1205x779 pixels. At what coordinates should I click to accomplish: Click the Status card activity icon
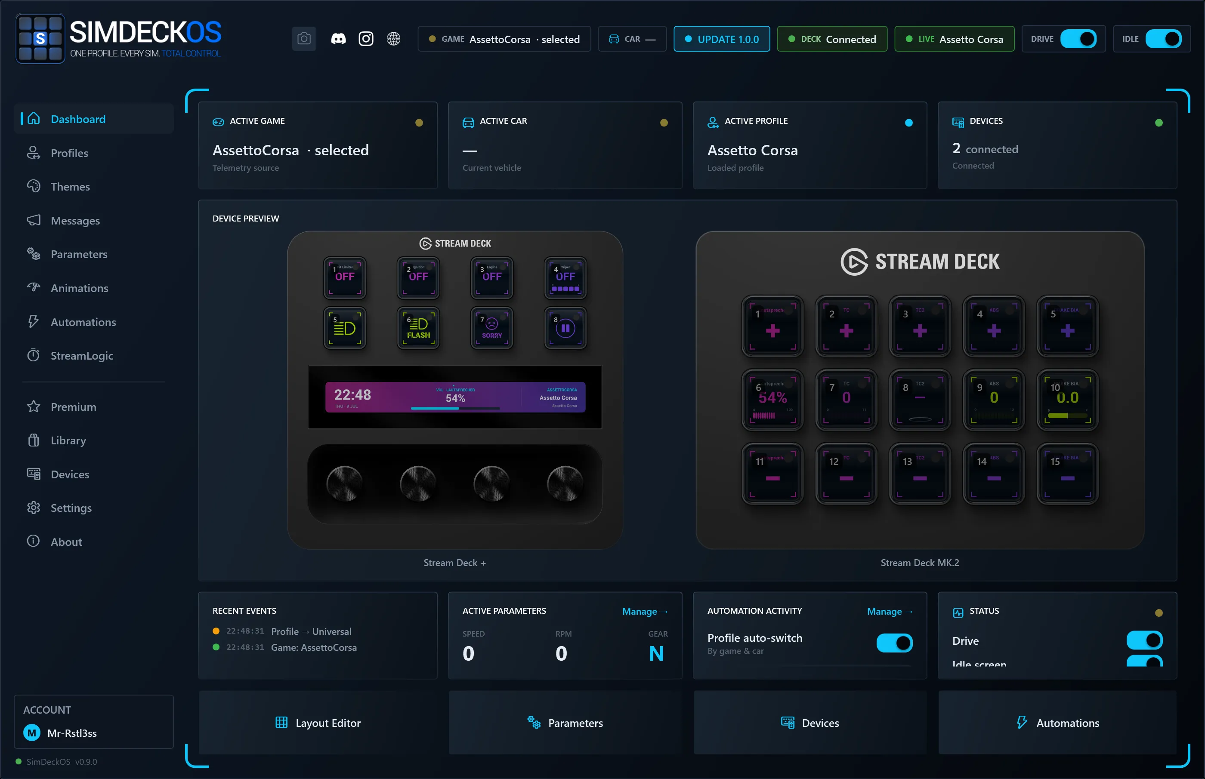pos(958,613)
